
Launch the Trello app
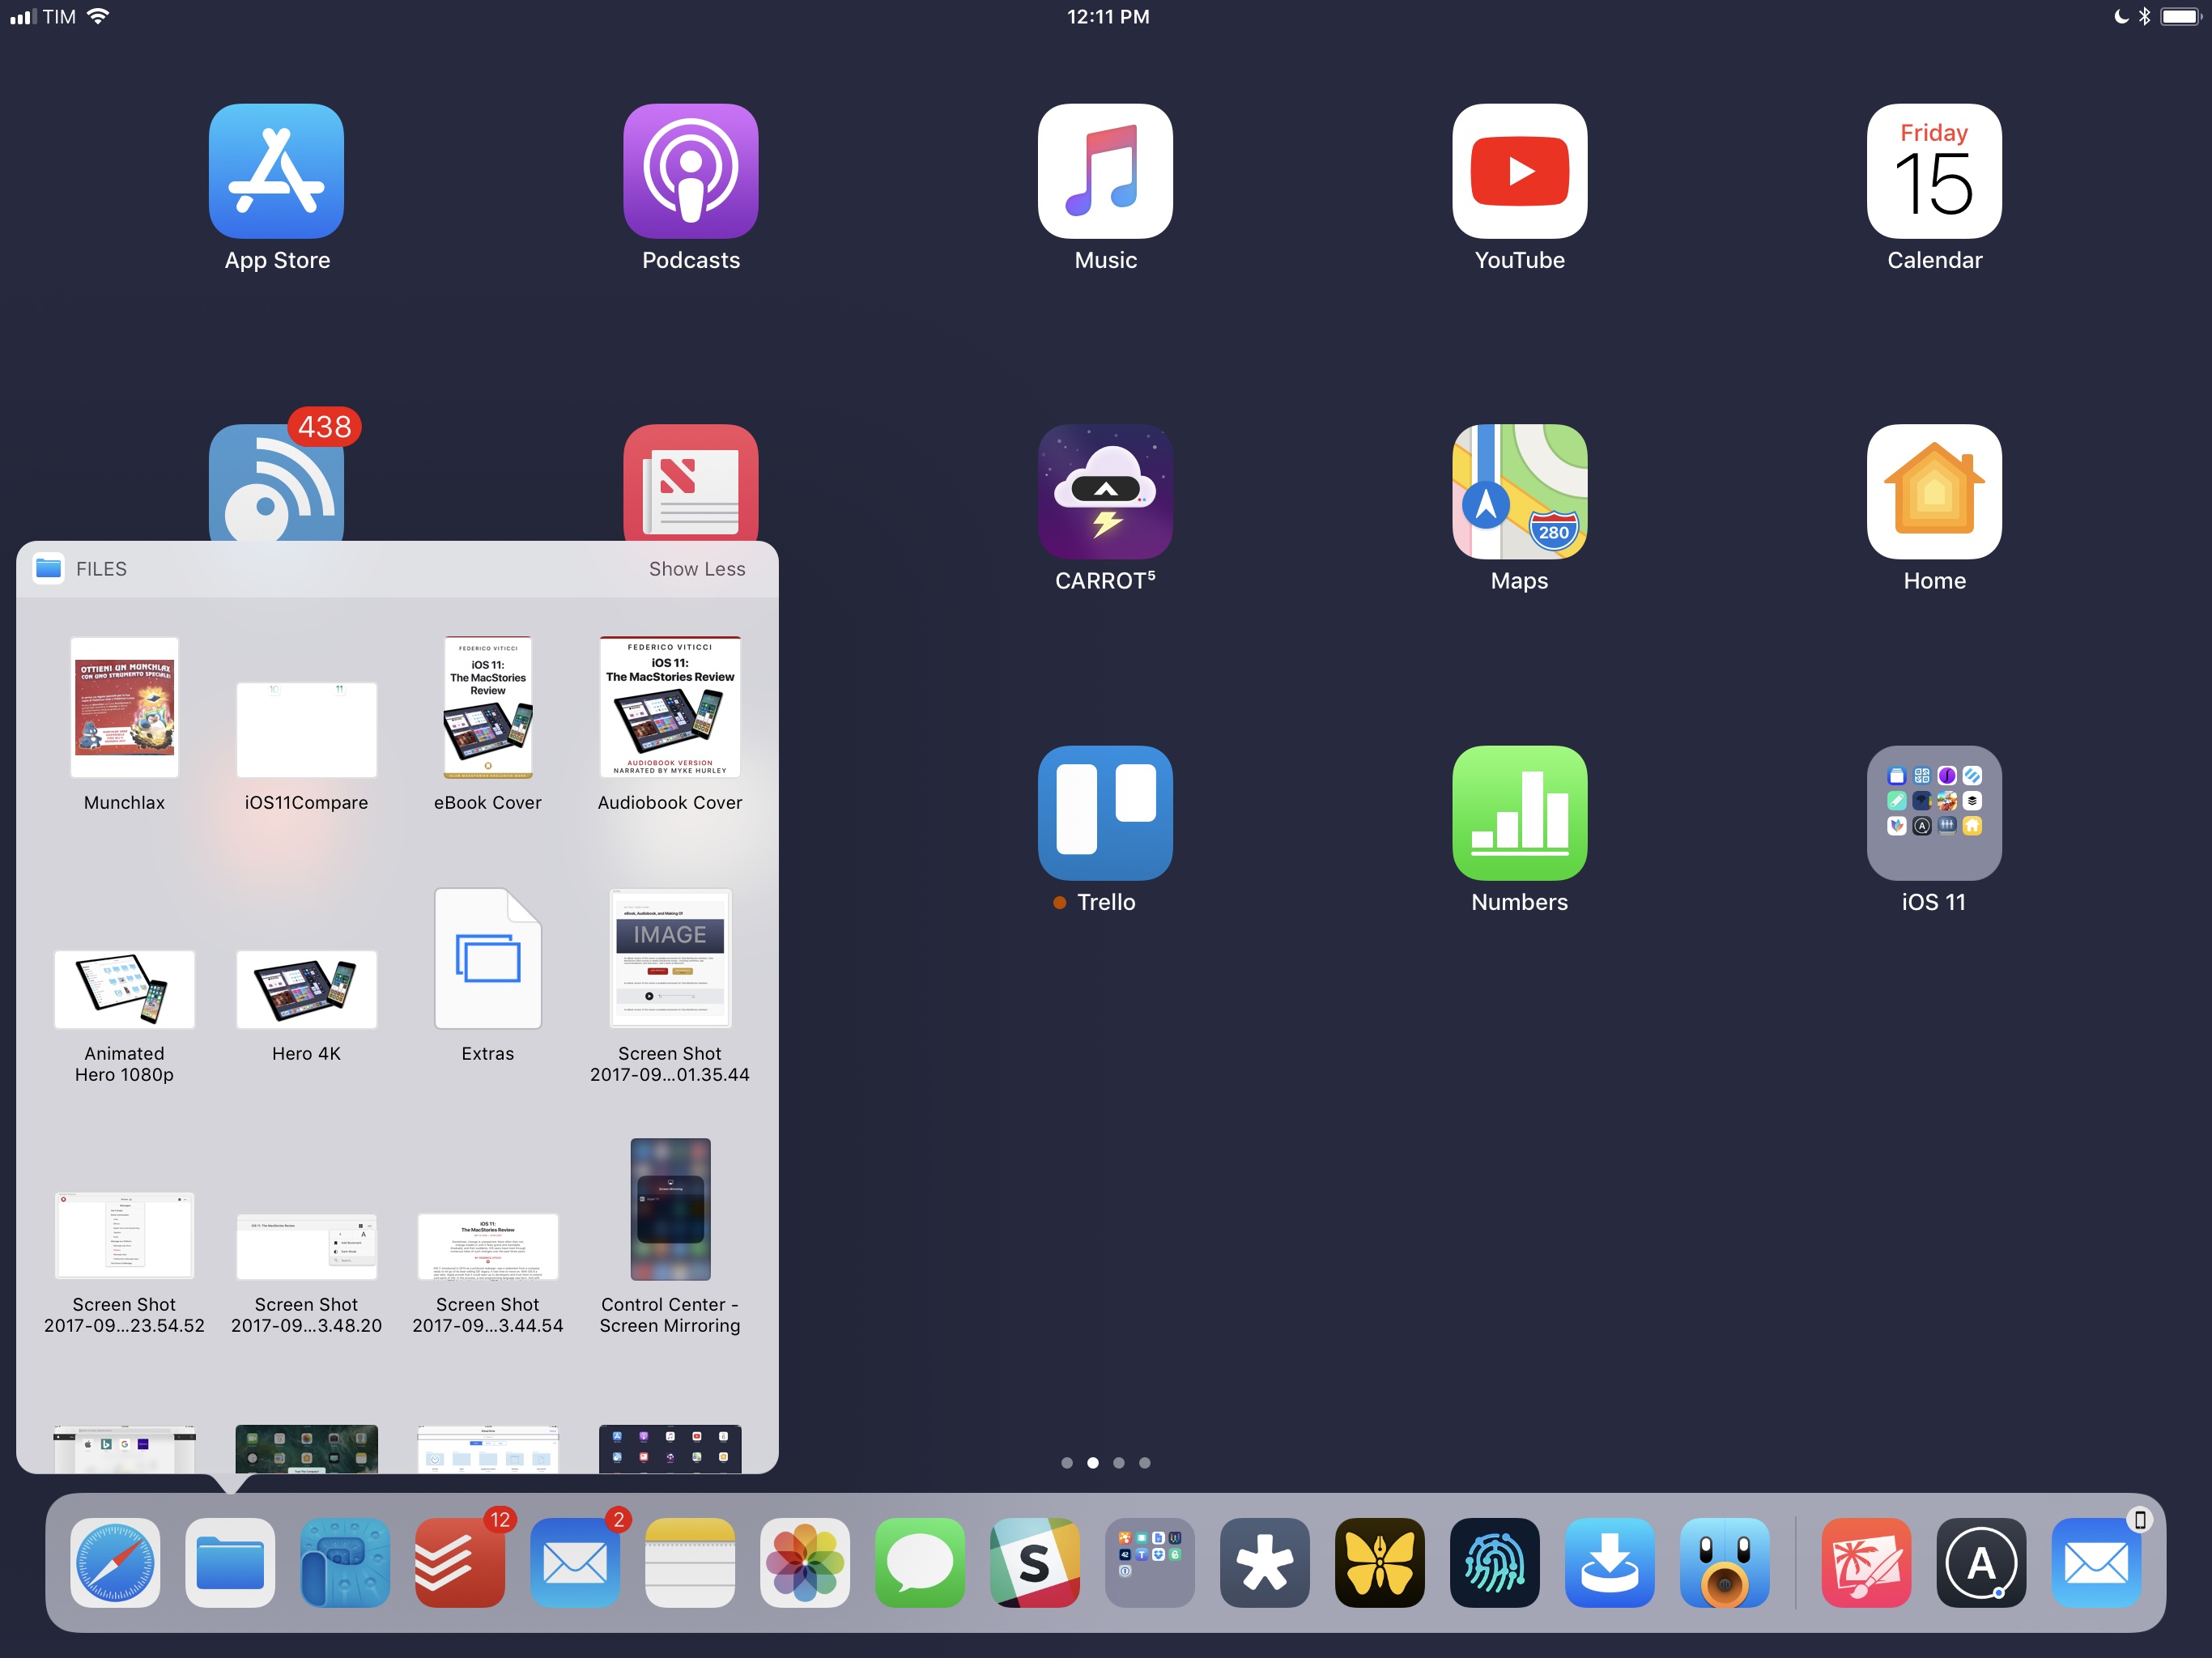point(1105,813)
